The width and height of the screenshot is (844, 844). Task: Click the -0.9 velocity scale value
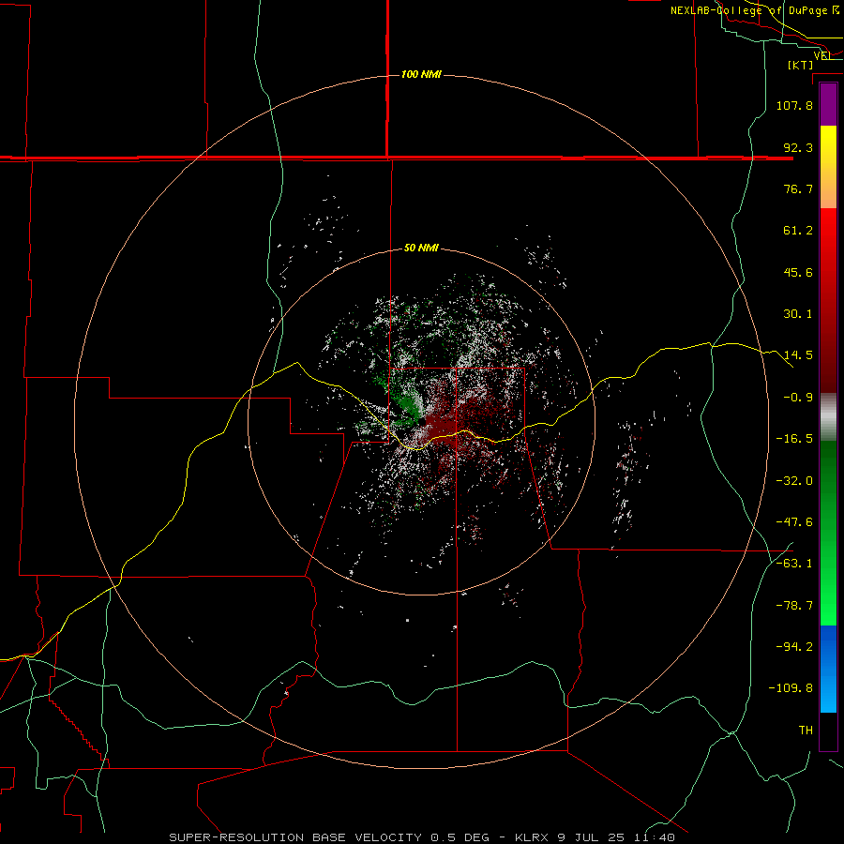point(798,398)
